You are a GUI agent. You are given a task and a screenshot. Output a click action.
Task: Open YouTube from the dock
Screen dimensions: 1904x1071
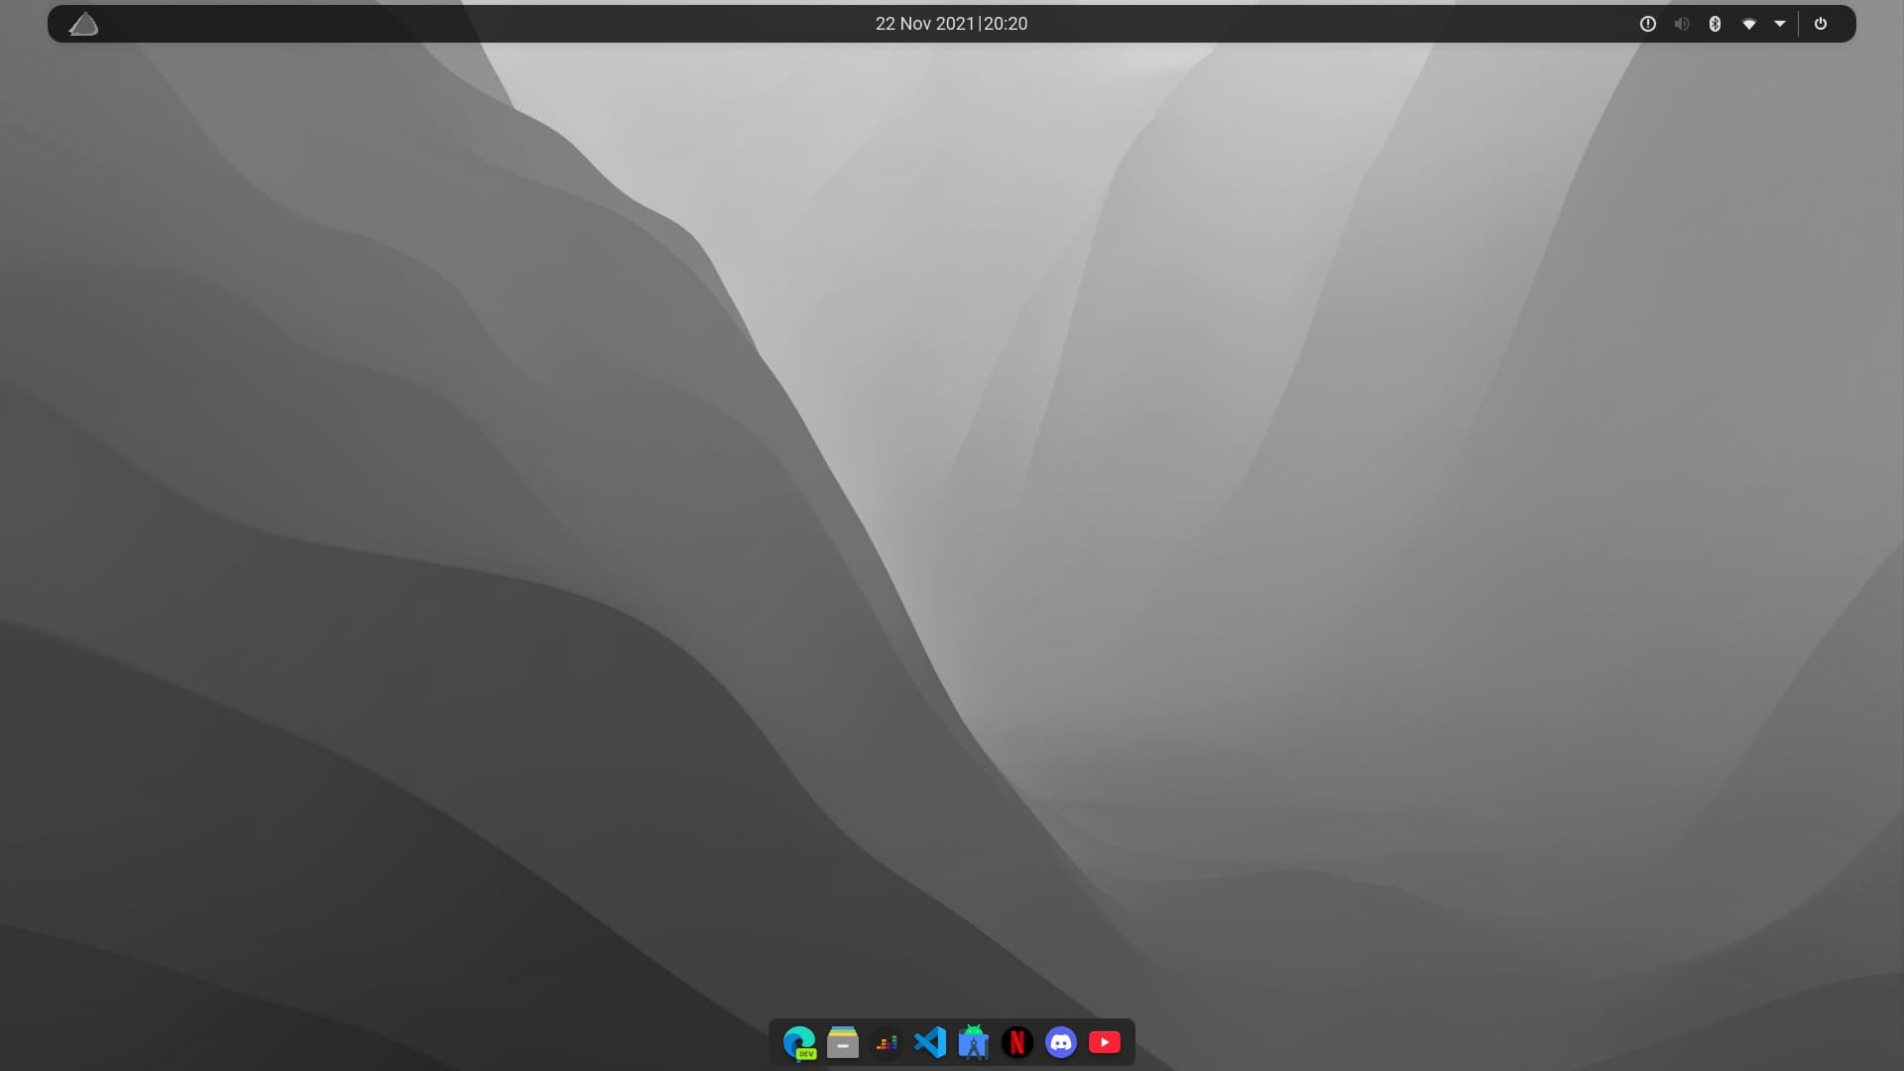pos(1105,1042)
